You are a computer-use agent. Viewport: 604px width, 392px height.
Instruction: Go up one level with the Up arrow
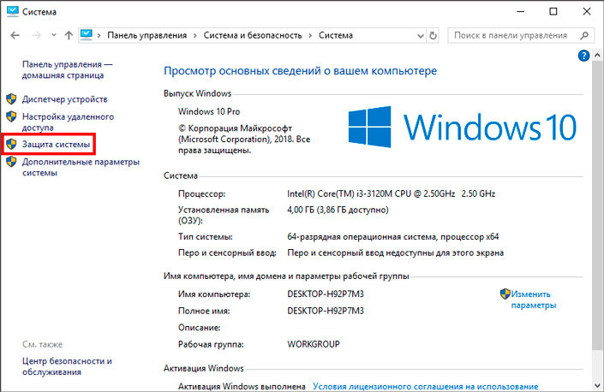pyautogui.click(x=69, y=35)
